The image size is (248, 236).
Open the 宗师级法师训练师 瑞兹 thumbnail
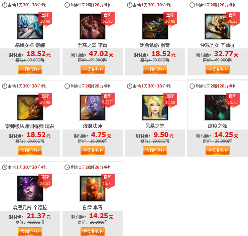pyautogui.click(x=30, y=107)
